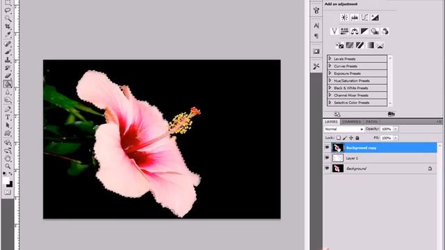The height and width of the screenshot is (250, 445).
Task: Add a Hue/Saturation adjustment
Action: pyautogui.click(x=344, y=31)
